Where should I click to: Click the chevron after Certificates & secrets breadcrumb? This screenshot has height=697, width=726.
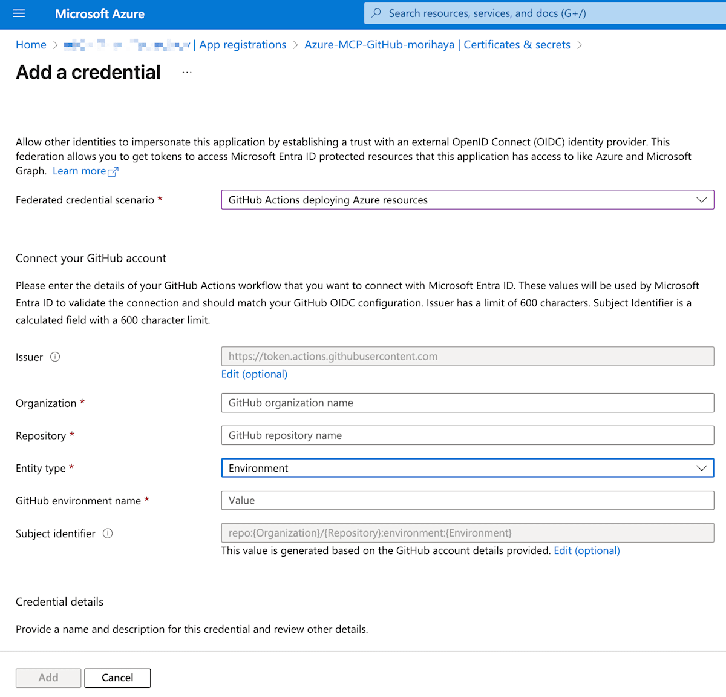(x=580, y=45)
